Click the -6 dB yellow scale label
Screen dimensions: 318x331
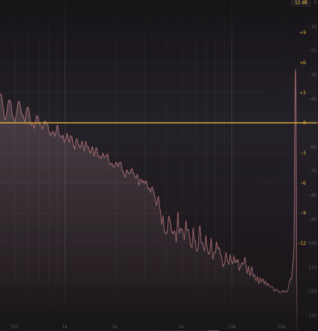click(x=303, y=183)
